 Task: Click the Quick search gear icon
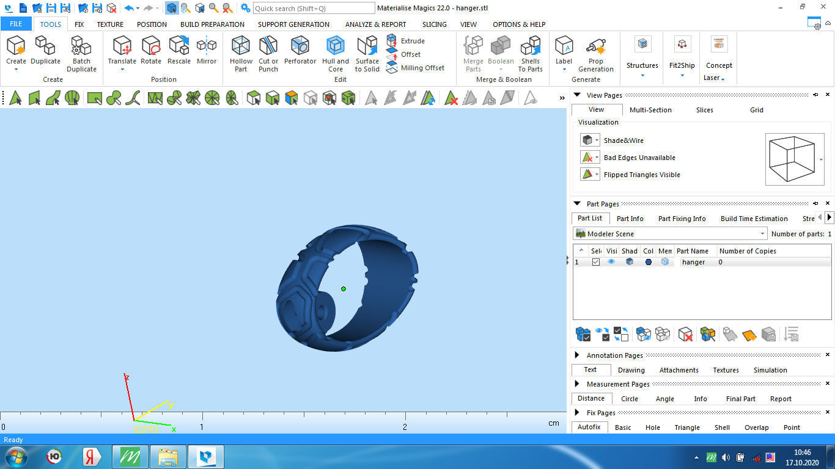point(245,8)
